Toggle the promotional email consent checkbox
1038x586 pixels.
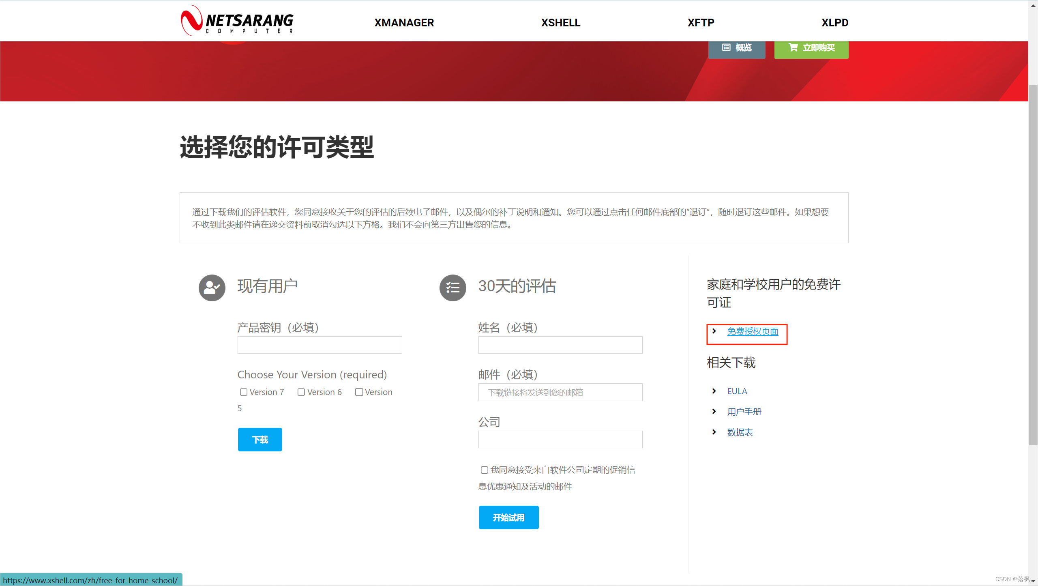coord(485,470)
